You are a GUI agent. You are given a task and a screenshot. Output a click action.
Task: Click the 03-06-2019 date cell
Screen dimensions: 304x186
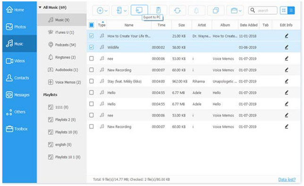[x=247, y=47]
